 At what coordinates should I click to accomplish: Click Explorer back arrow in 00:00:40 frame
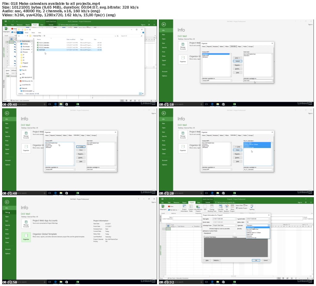[19, 36]
